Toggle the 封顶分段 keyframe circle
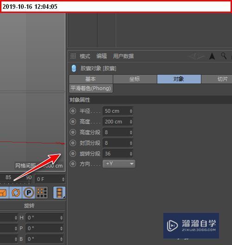 click(x=73, y=143)
